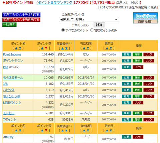The width and height of the screenshot is (160, 143).
Task: Sort point name ascending in top header
Action: 16,48
